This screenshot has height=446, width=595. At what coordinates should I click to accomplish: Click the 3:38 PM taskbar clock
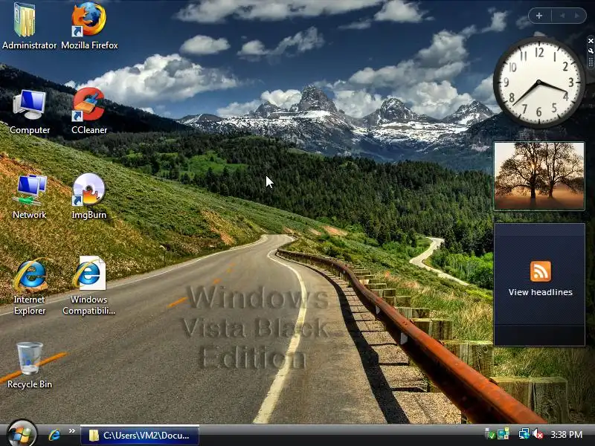[x=566, y=435]
